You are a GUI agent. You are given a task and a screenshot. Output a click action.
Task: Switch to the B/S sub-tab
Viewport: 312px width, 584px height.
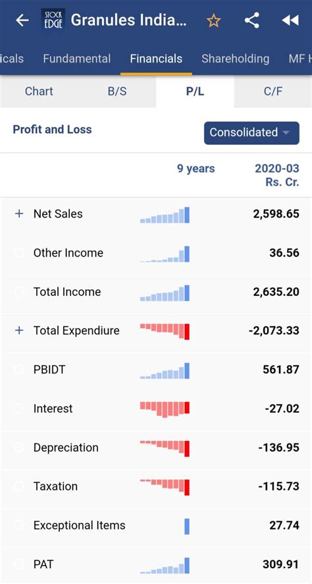click(117, 91)
